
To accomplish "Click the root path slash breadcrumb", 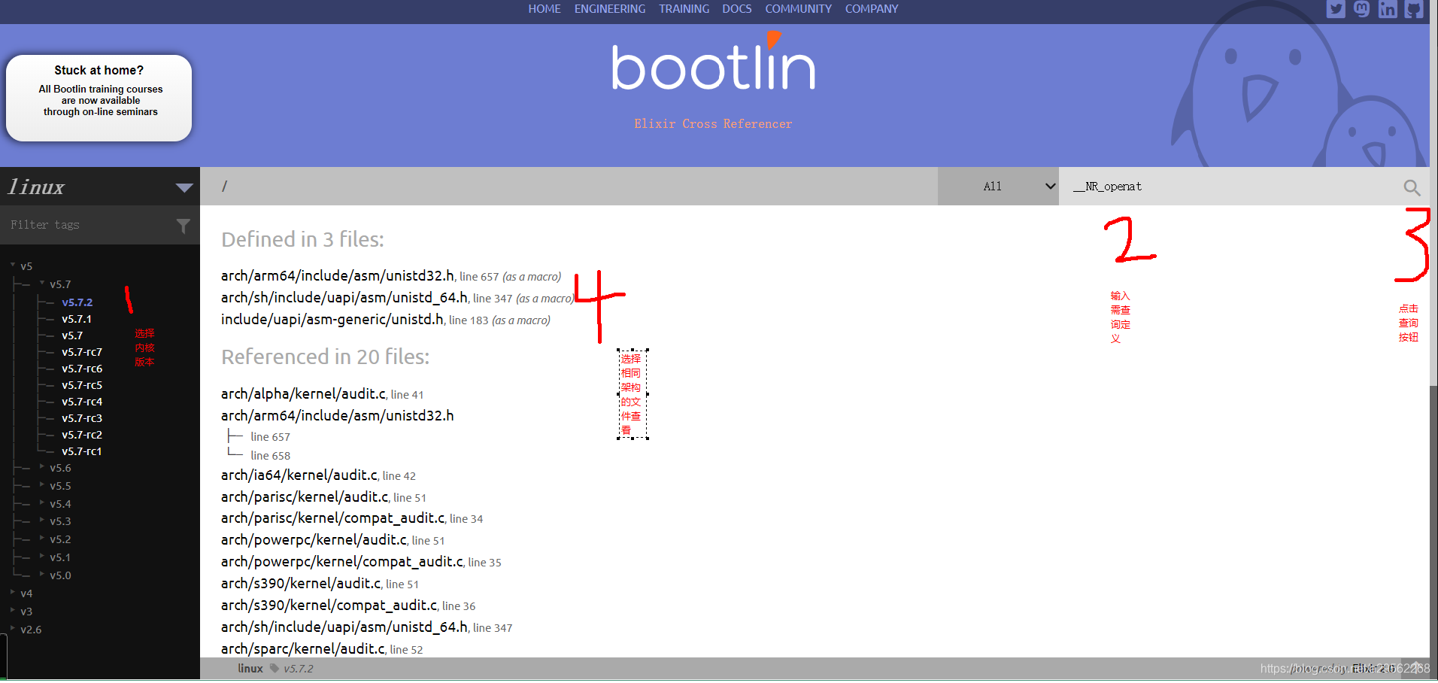I will tap(224, 186).
